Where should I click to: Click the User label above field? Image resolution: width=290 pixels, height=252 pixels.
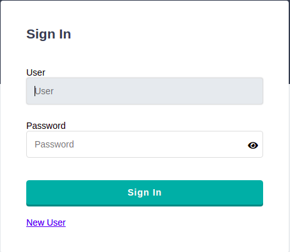36,72
